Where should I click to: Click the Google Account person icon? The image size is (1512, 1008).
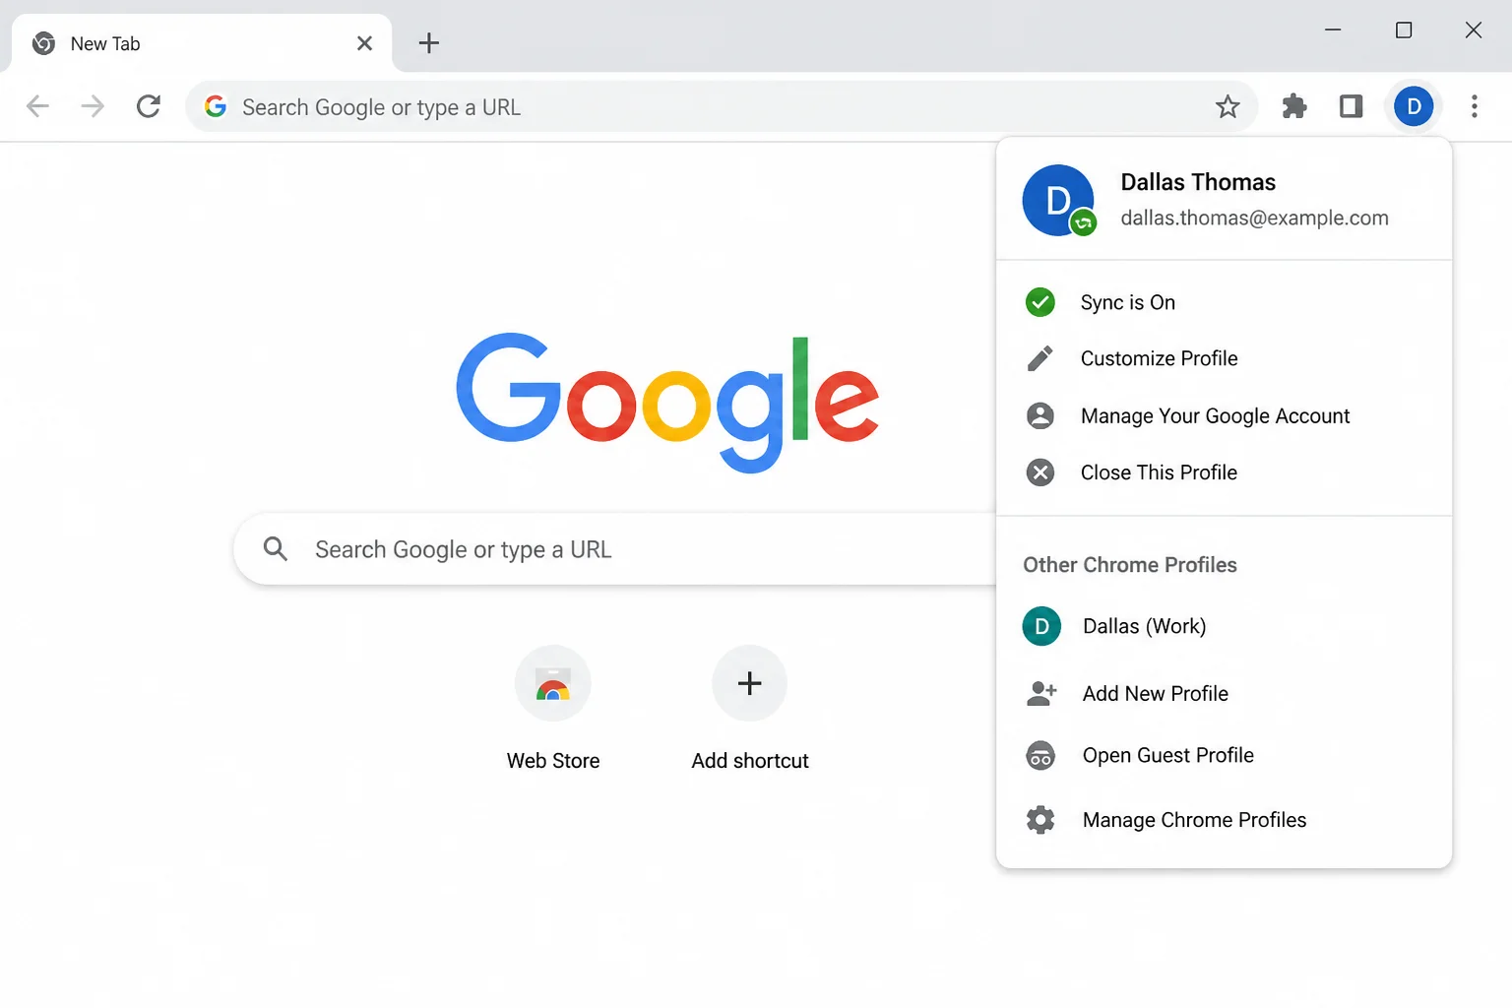(1040, 415)
